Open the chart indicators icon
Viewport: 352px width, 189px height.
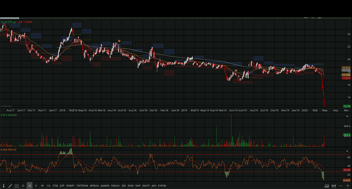click(x=327, y=186)
